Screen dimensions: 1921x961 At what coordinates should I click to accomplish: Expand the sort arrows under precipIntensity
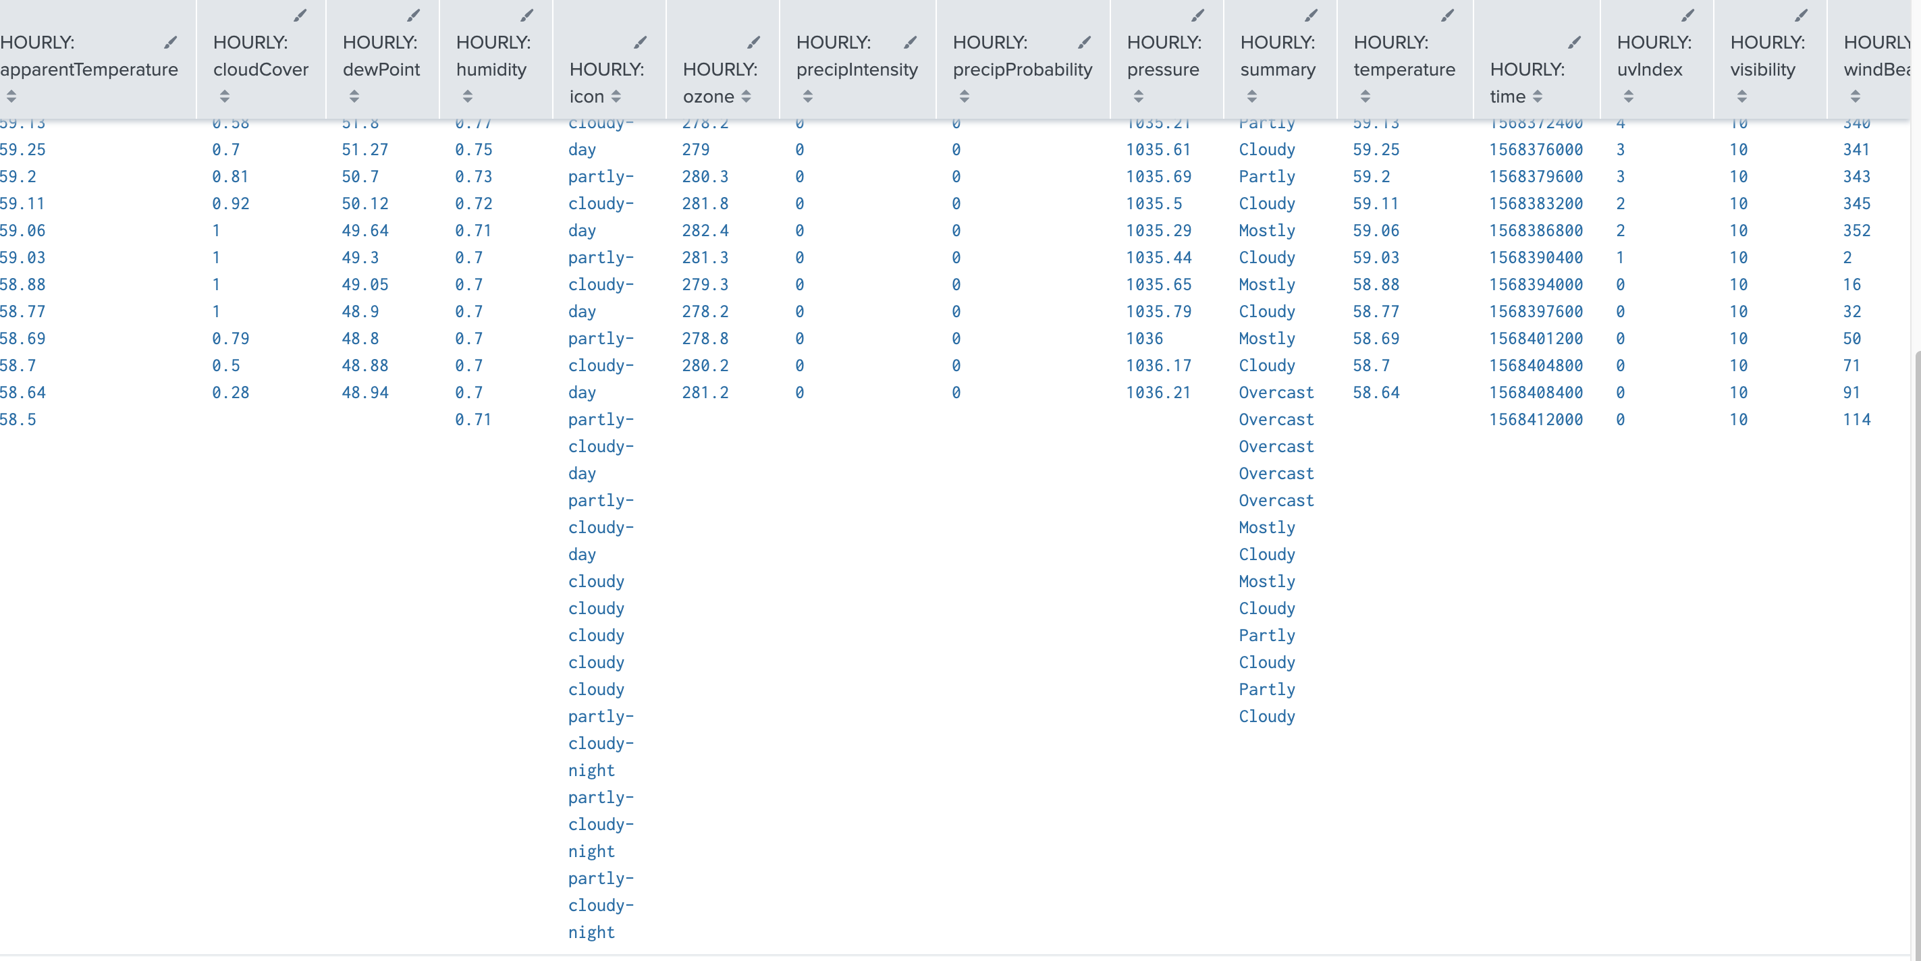click(x=807, y=95)
